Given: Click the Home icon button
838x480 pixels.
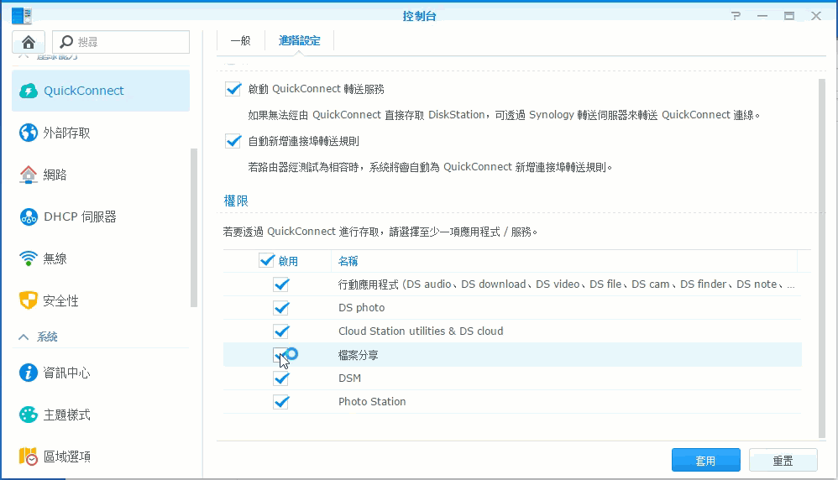Looking at the screenshot, I should point(29,42).
